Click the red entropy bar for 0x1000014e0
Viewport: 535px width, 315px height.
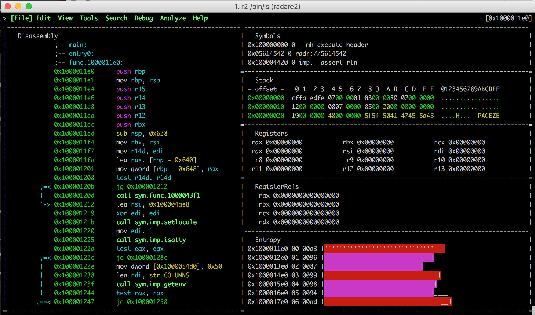point(382,275)
